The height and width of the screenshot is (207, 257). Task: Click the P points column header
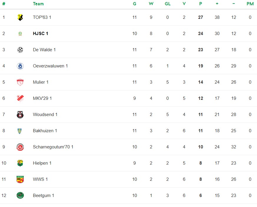[x=200, y=4]
